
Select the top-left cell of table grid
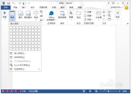coord(11,27)
